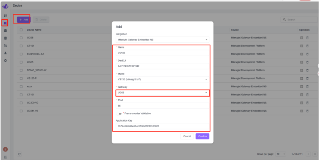Screen dimensions: 319x160
Task: Click trash icon for UC511-V2
Action: [307, 111]
